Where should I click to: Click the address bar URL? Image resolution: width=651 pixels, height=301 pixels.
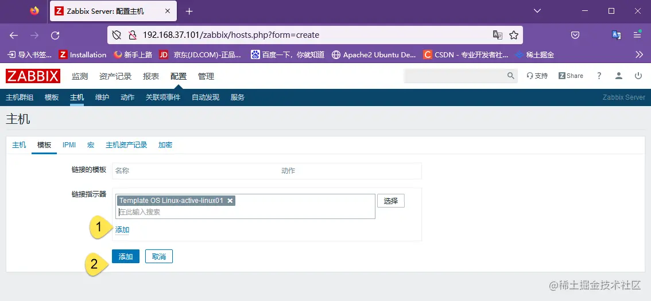(231, 35)
